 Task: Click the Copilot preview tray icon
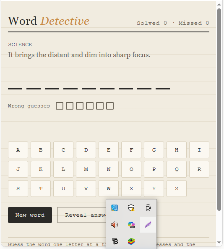coord(131,225)
